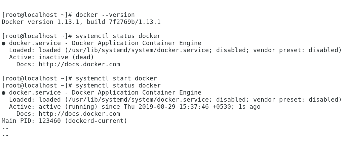Click the Main PID 123460 line
The image size is (345, 142).
[x=64, y=121]
